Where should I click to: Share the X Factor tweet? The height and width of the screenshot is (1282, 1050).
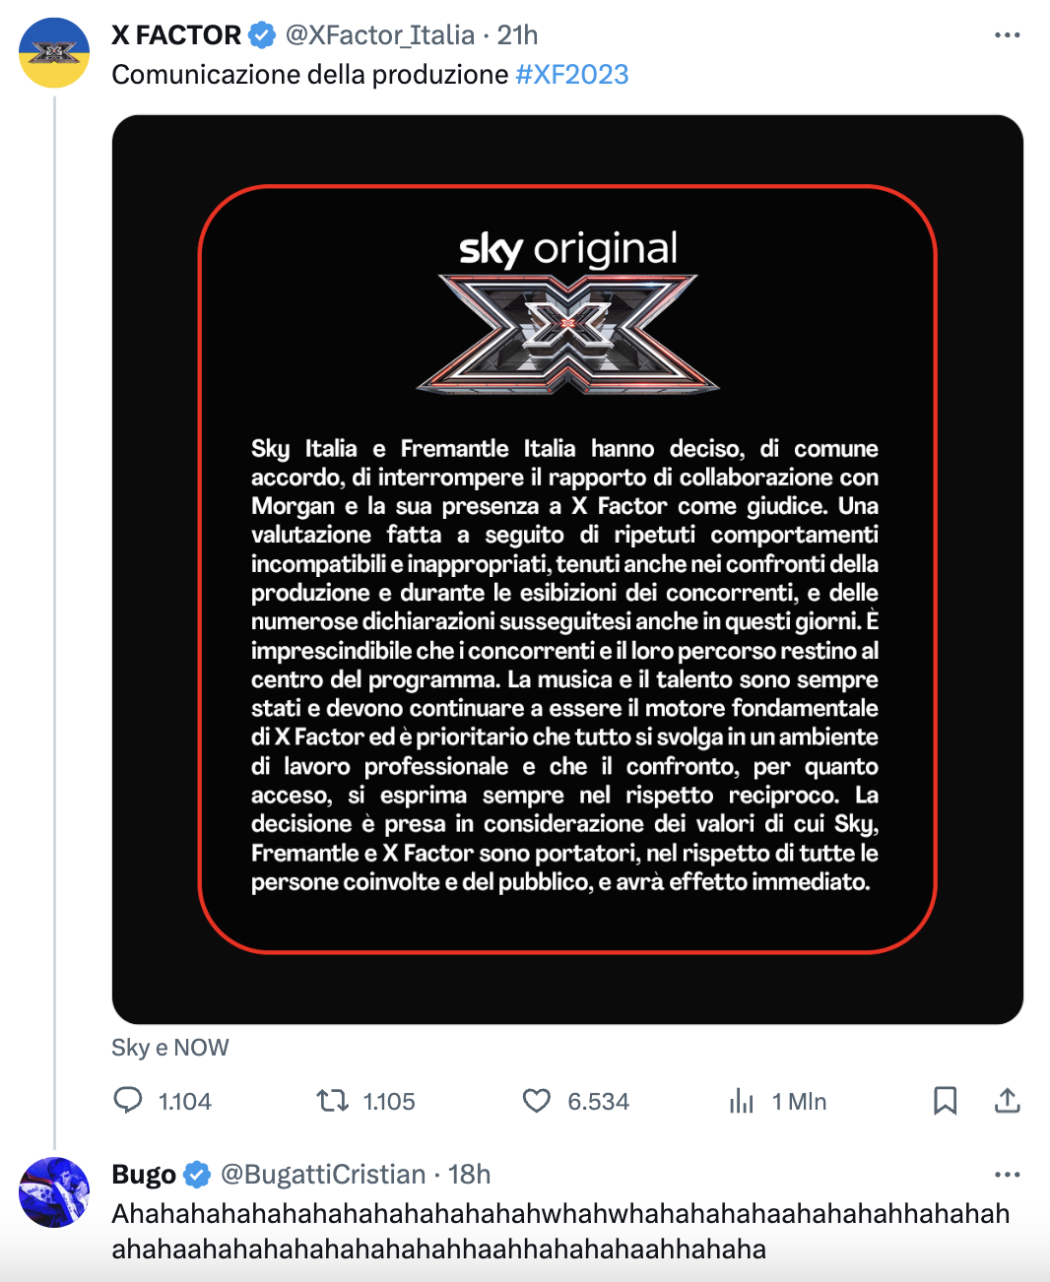pos(1007,1100)
